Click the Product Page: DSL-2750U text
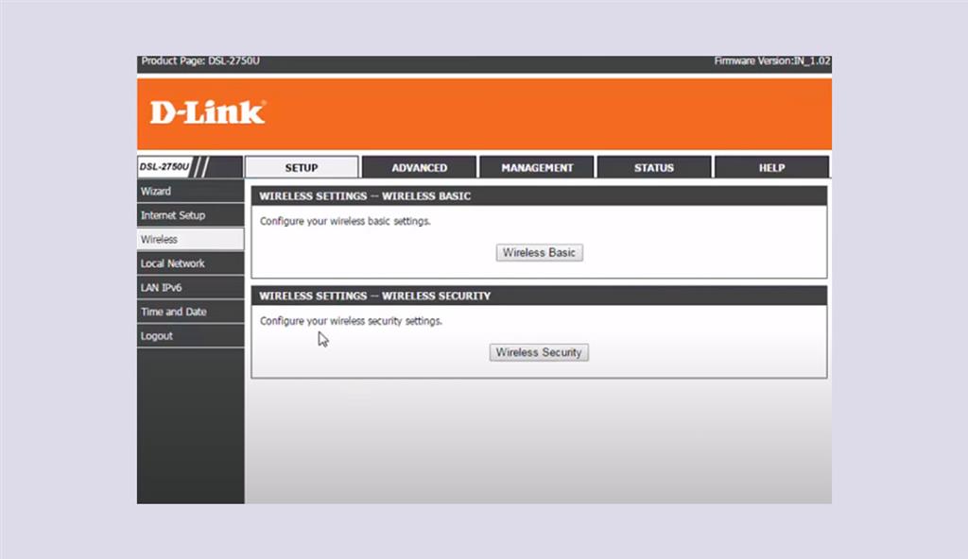 [200, 61]
